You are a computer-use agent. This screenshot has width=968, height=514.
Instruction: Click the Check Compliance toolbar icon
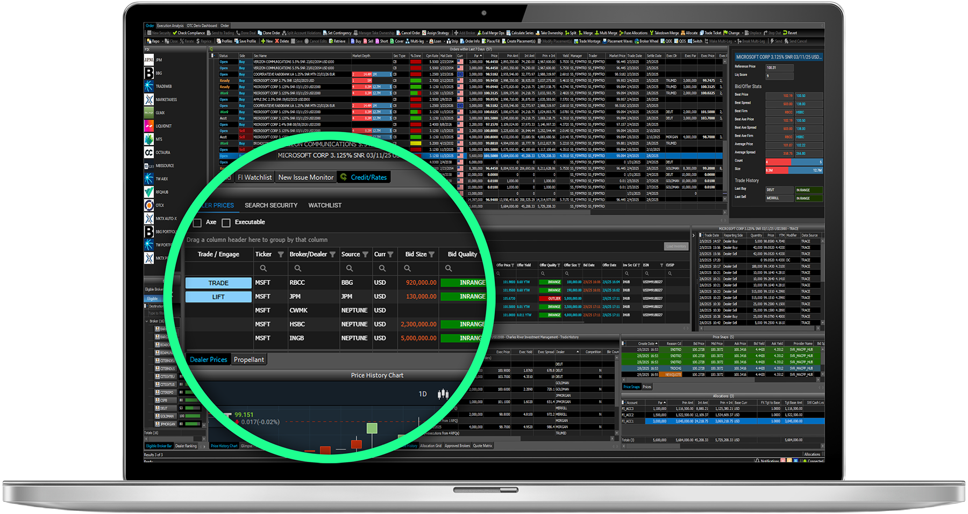pos(175,33)
